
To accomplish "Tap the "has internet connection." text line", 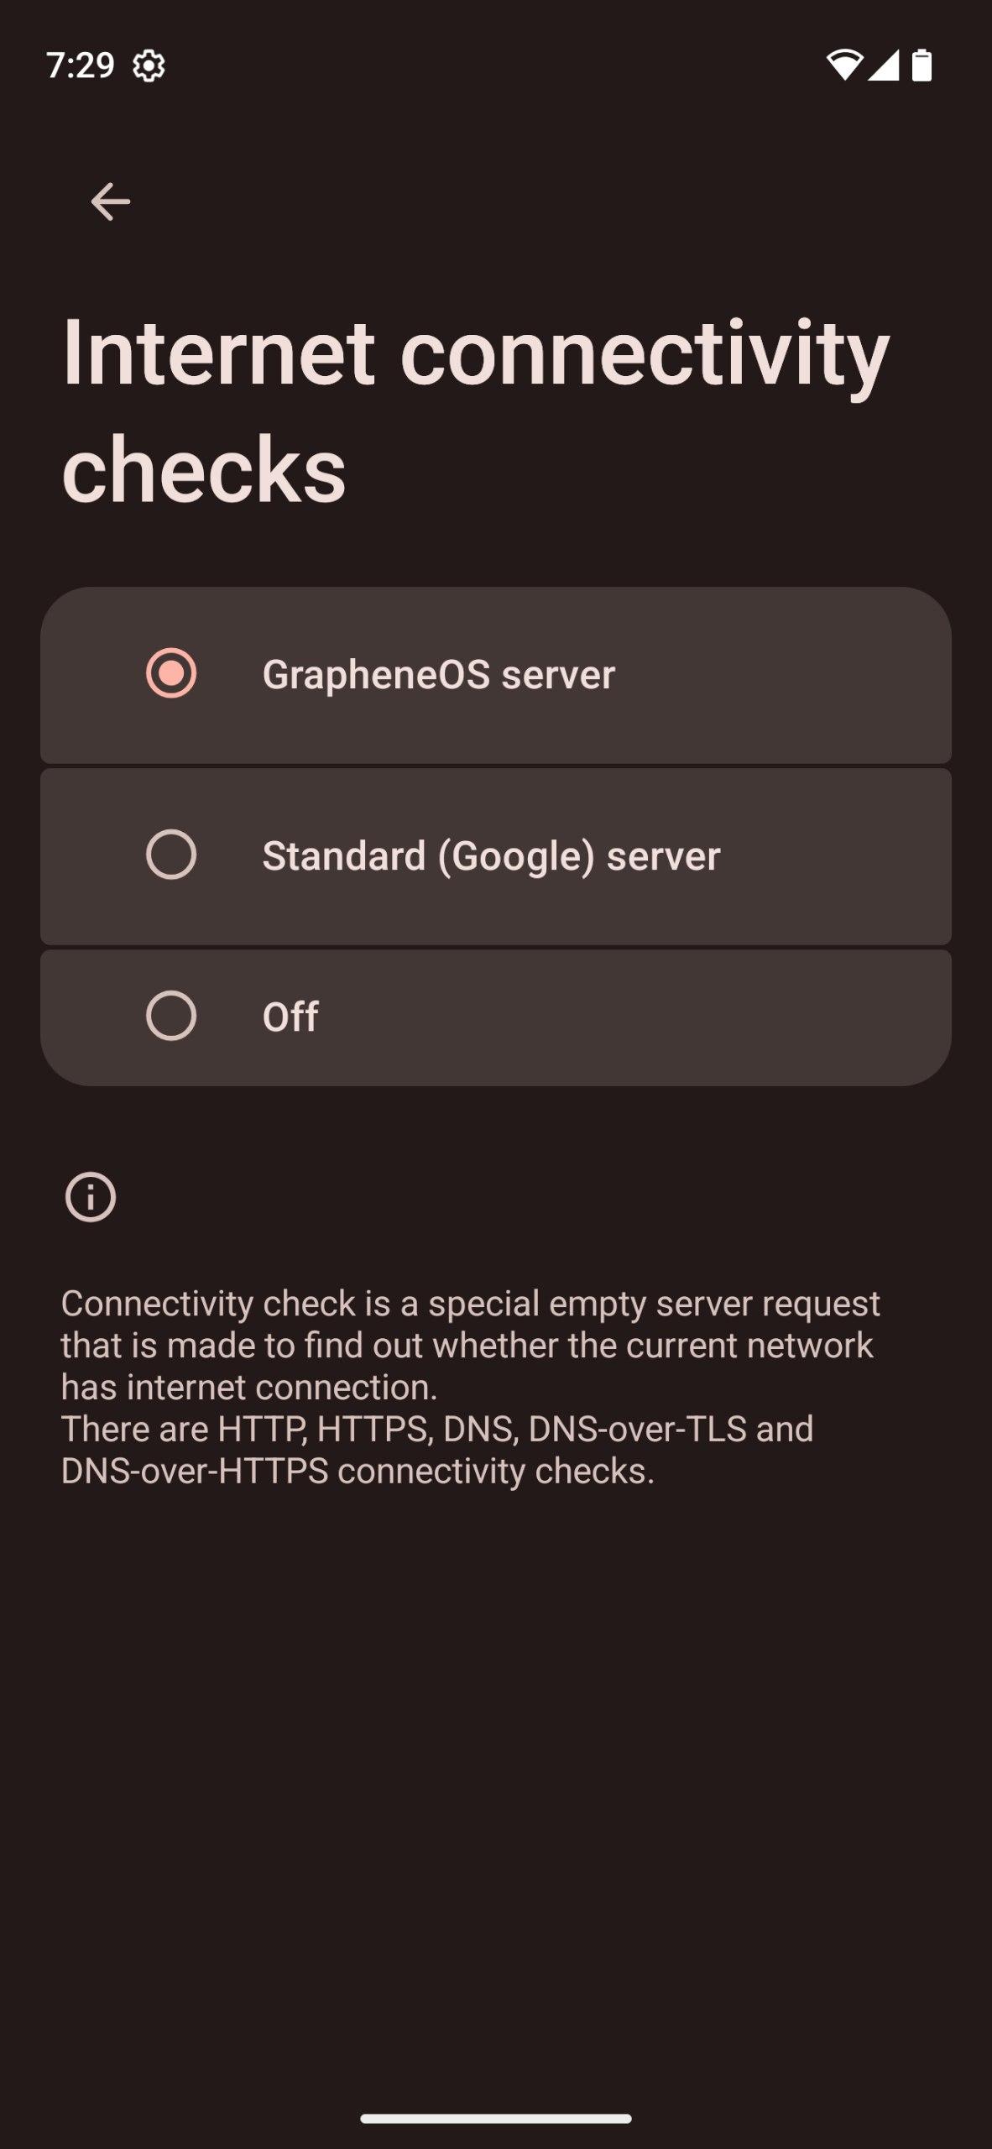I will click(249, 1387).
